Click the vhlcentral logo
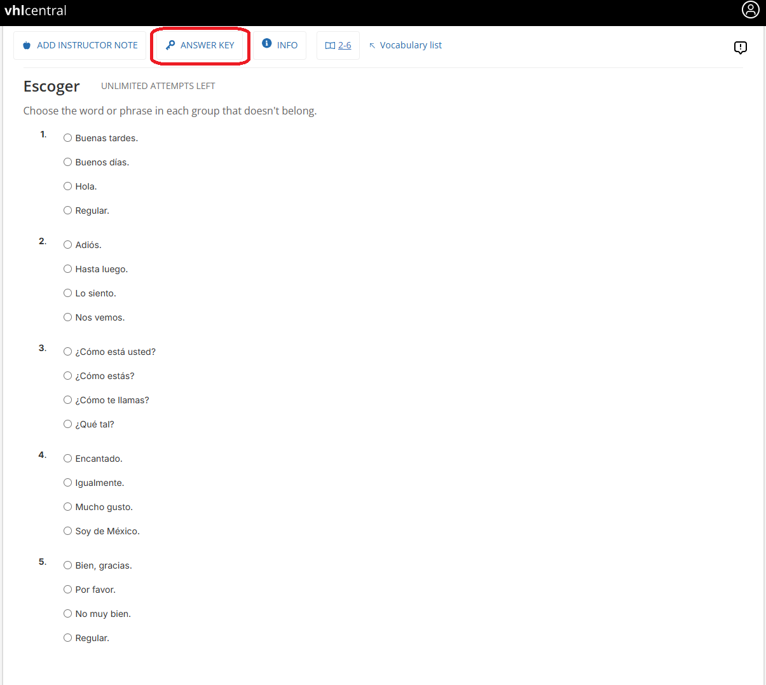This screenshot has width=766, height=685. (x=36, y=10)
